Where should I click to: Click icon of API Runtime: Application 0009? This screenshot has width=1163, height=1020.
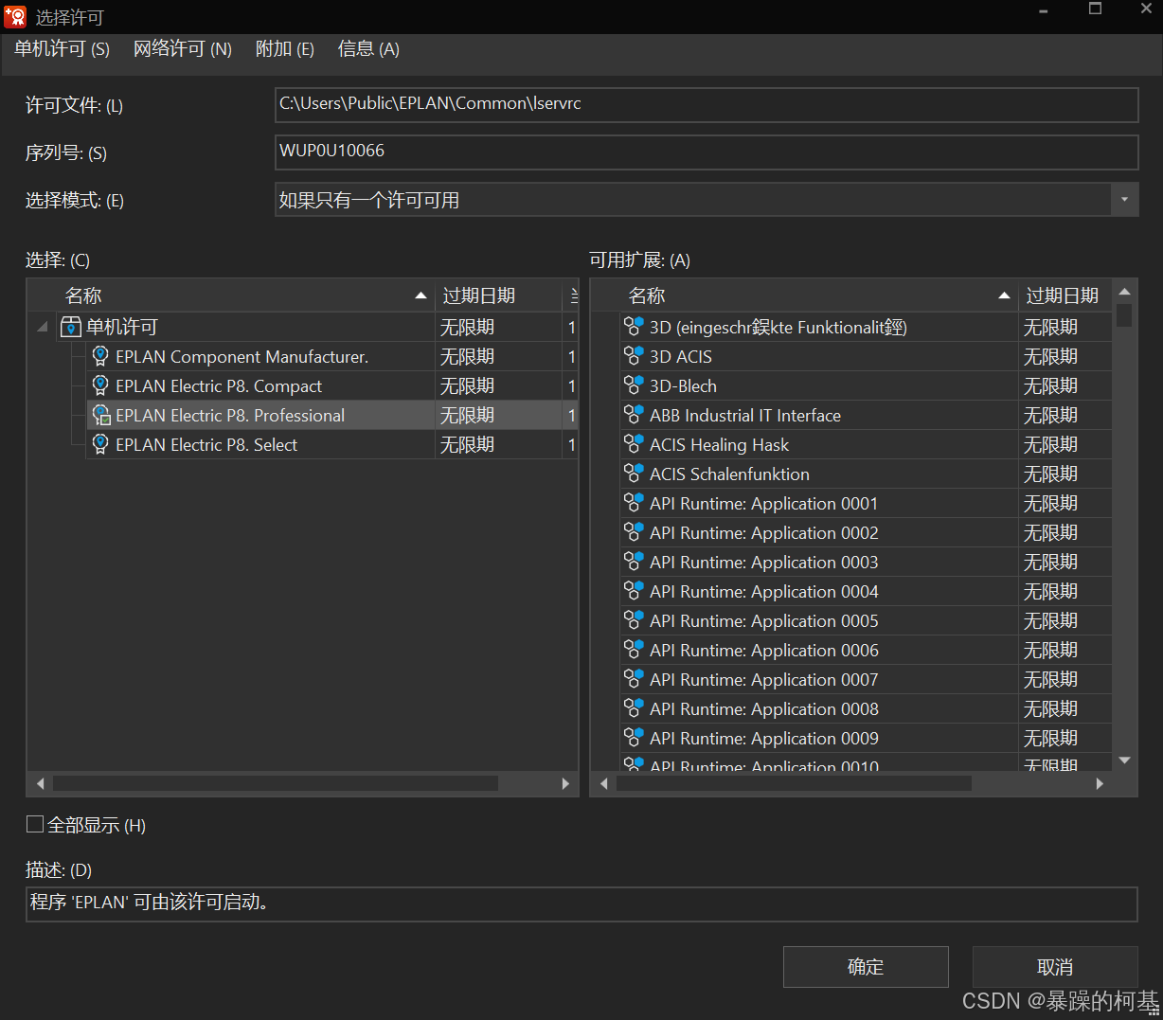click(x=634, y=738)
